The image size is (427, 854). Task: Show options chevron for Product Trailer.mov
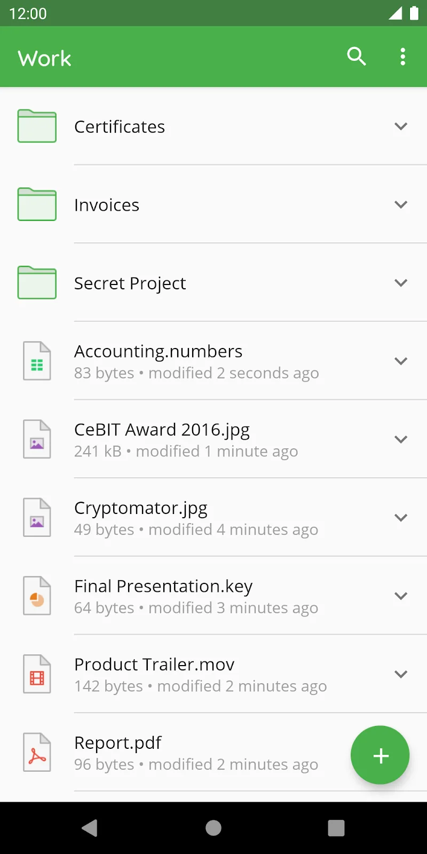coord(401,675)
